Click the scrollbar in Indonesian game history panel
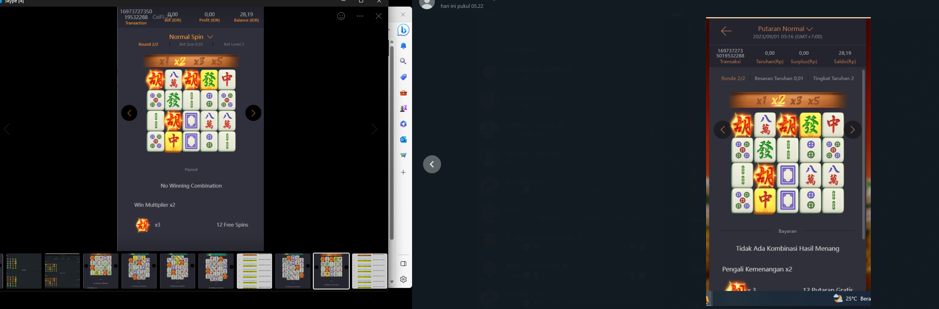The width and height of the screenshot is (939, 309). tap(863, 154)
